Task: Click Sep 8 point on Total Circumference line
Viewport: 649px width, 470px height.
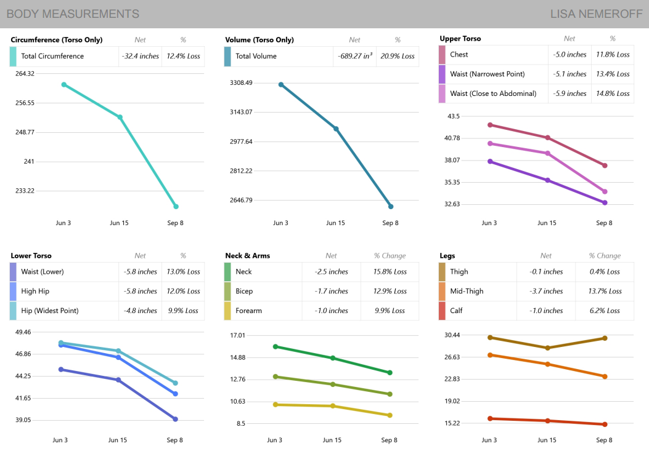Action: 176,207
